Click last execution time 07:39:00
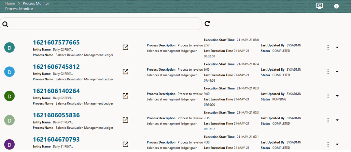This screenshot has height=152, width=351. 210,105
